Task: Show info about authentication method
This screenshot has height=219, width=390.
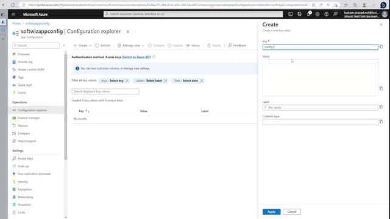Action: [x=154, y=57]
